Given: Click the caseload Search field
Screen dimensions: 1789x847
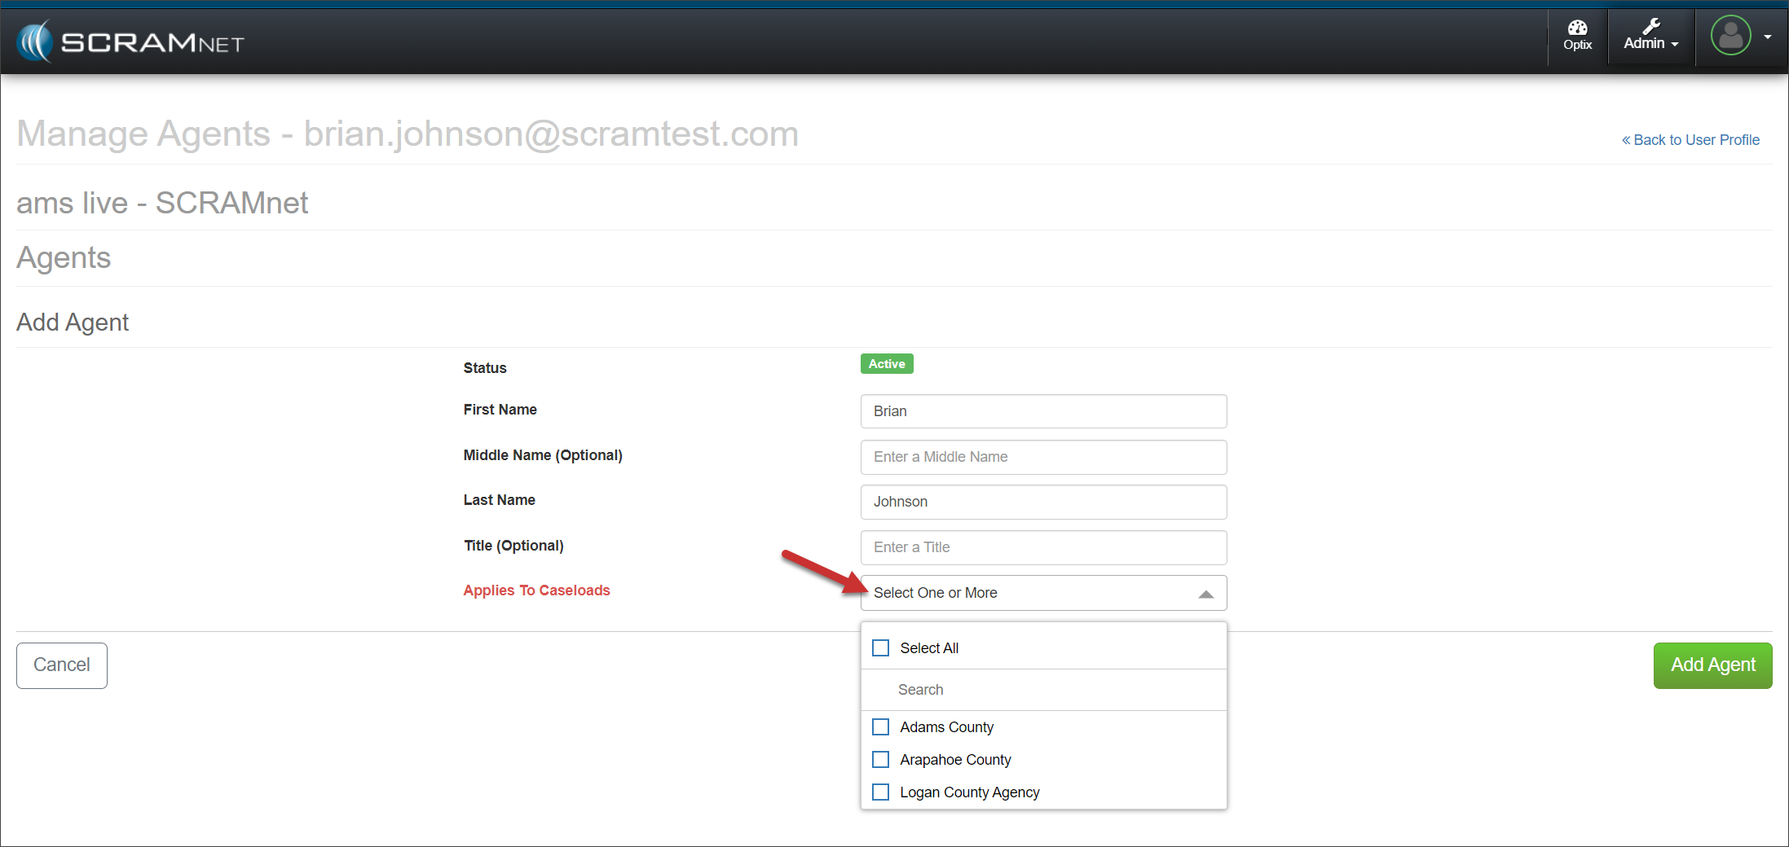Looking at the screenshot, I should pos(1043,690).
